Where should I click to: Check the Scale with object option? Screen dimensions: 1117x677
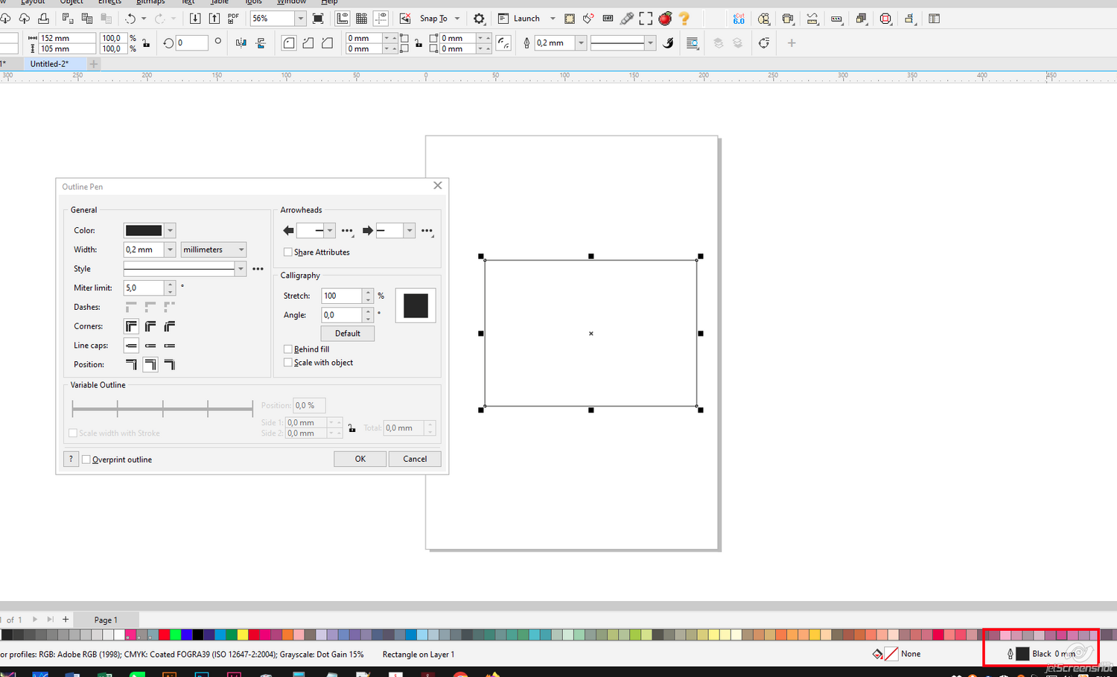click(288, 363)
